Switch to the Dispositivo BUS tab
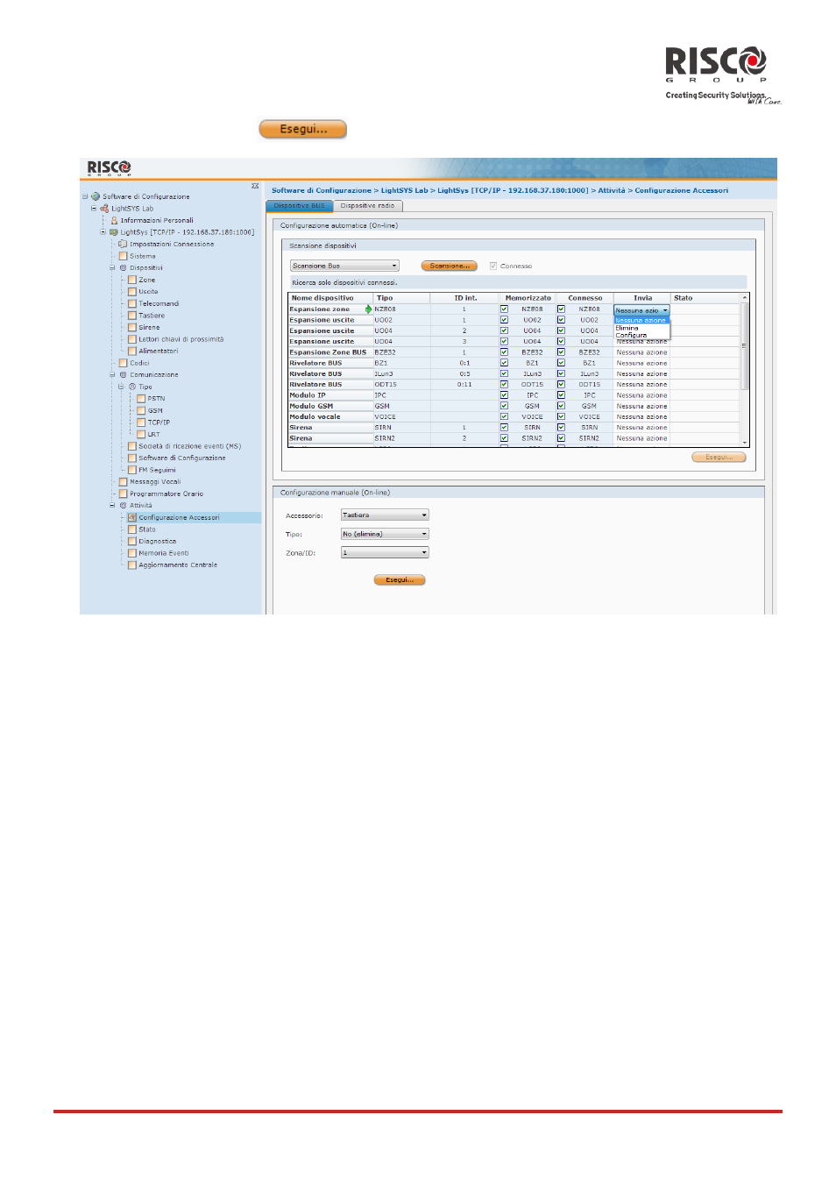Screen dimensions: 836x1186 point(299,206)
